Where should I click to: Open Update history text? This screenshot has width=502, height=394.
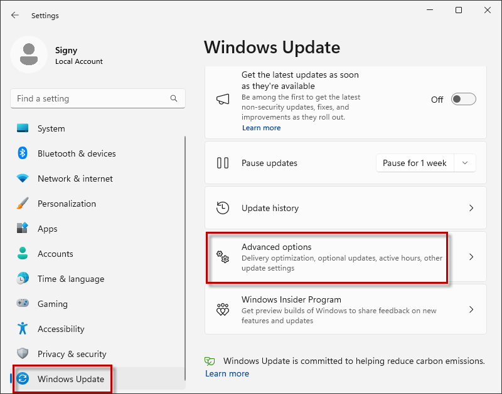click(270, 208)
